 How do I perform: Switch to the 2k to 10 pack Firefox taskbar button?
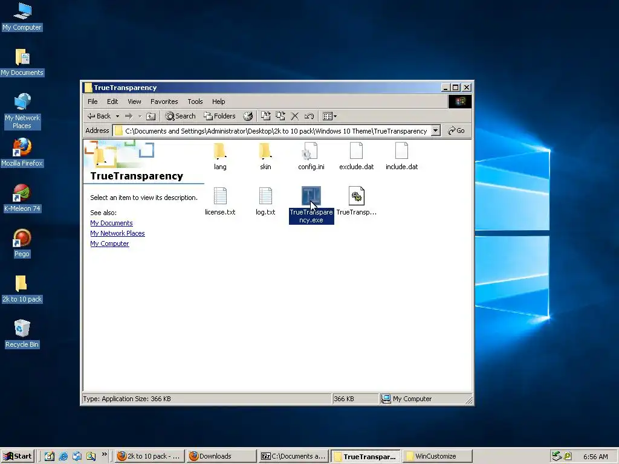click(x=150, y=456)
